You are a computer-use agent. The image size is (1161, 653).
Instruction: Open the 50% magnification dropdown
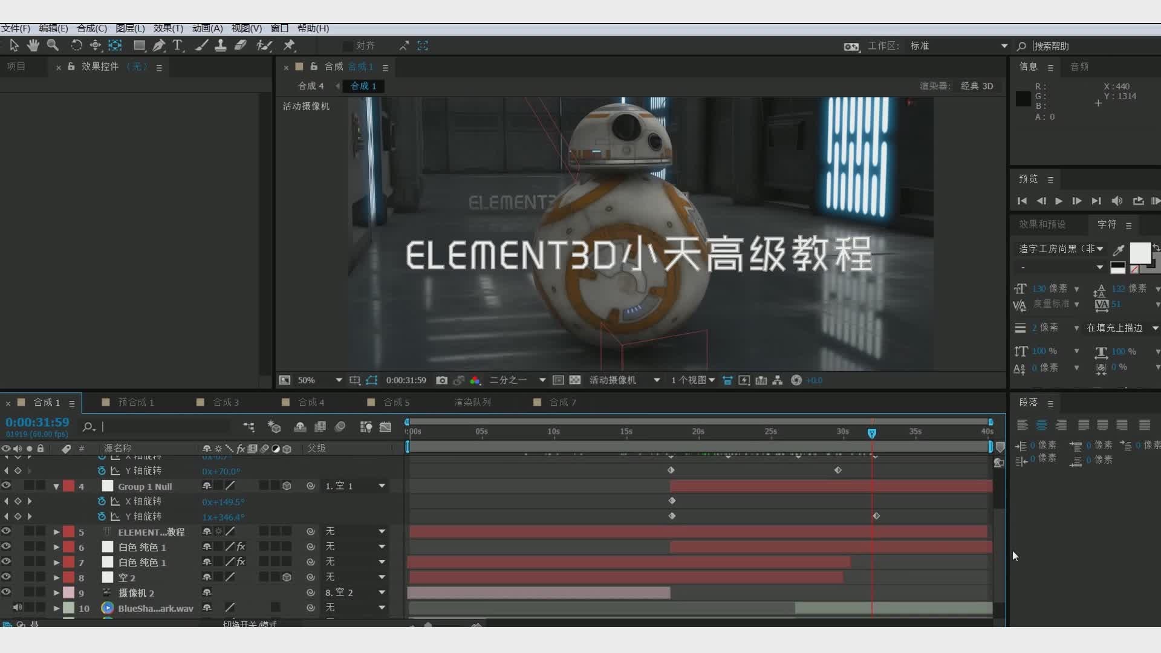[x=319, y=380]
